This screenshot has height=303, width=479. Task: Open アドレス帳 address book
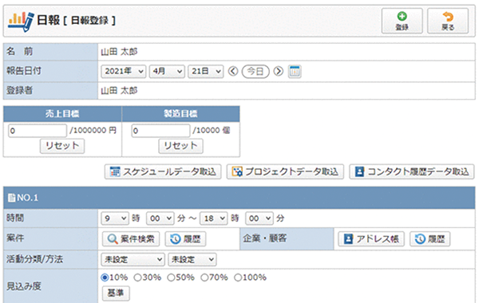click(371, 239)
